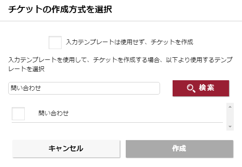Click the red 検索 search button
This screenshot has width=242, height=167.
coord(201,88)
